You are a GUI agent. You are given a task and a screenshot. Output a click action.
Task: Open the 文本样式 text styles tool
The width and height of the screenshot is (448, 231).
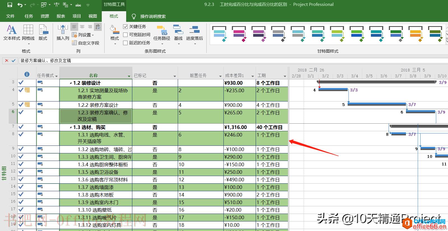pyautogui.click(x=11, y=33)
